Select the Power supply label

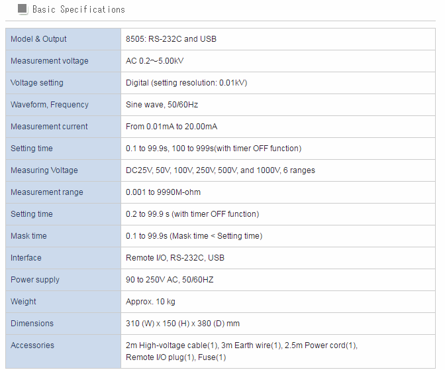[x=34, y=280]
